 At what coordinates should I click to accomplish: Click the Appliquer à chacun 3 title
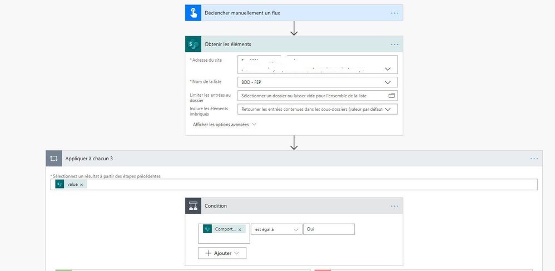pyautogui.click(x=89, y=159)
